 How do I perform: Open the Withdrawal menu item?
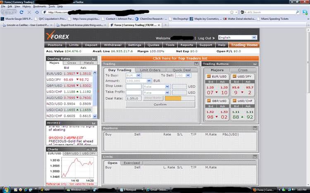(x=112, y=45)
